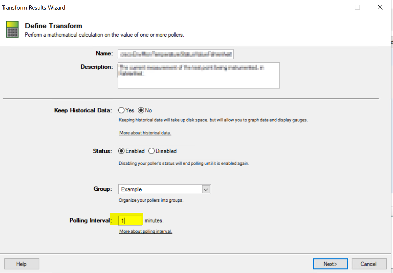Viewport: 393px width, 273px height.
Task: Cancel the Transform Results Wizard
Action: click(369, 264)
